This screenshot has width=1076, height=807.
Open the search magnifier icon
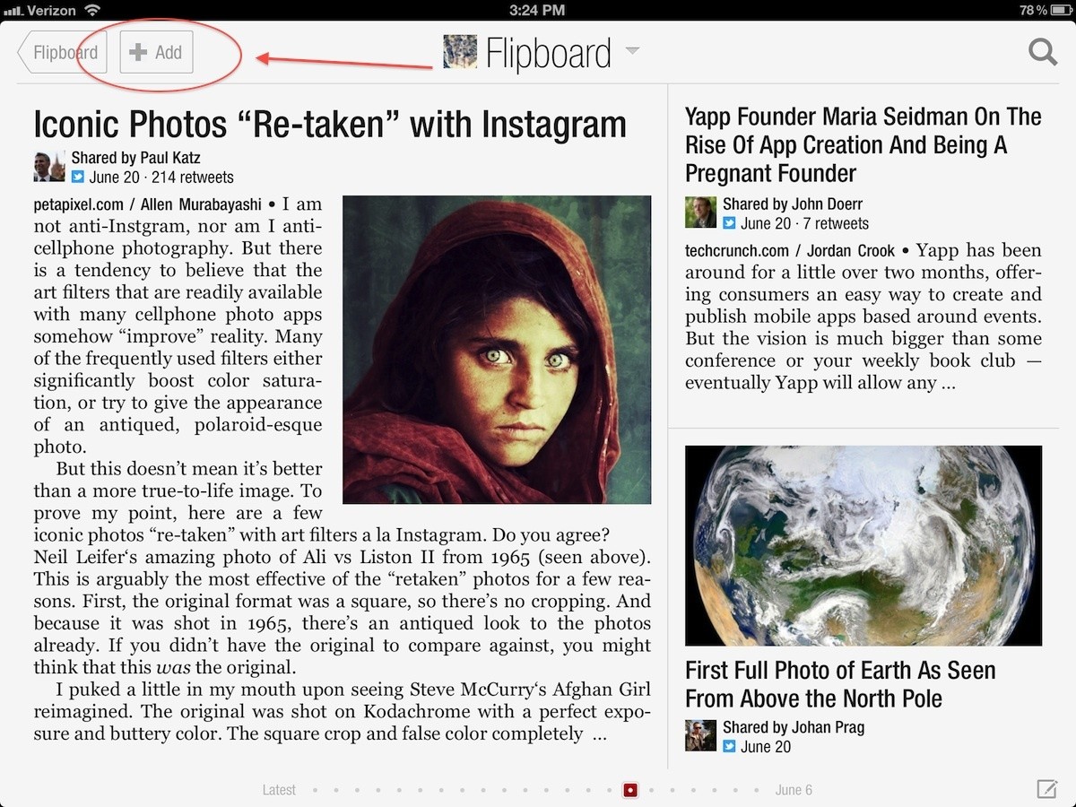(1043, 52)
